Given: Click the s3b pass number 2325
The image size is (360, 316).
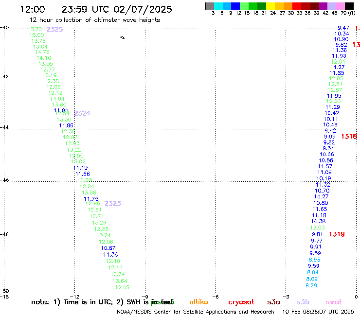Looking at the screenshot, I should [54, 29].
